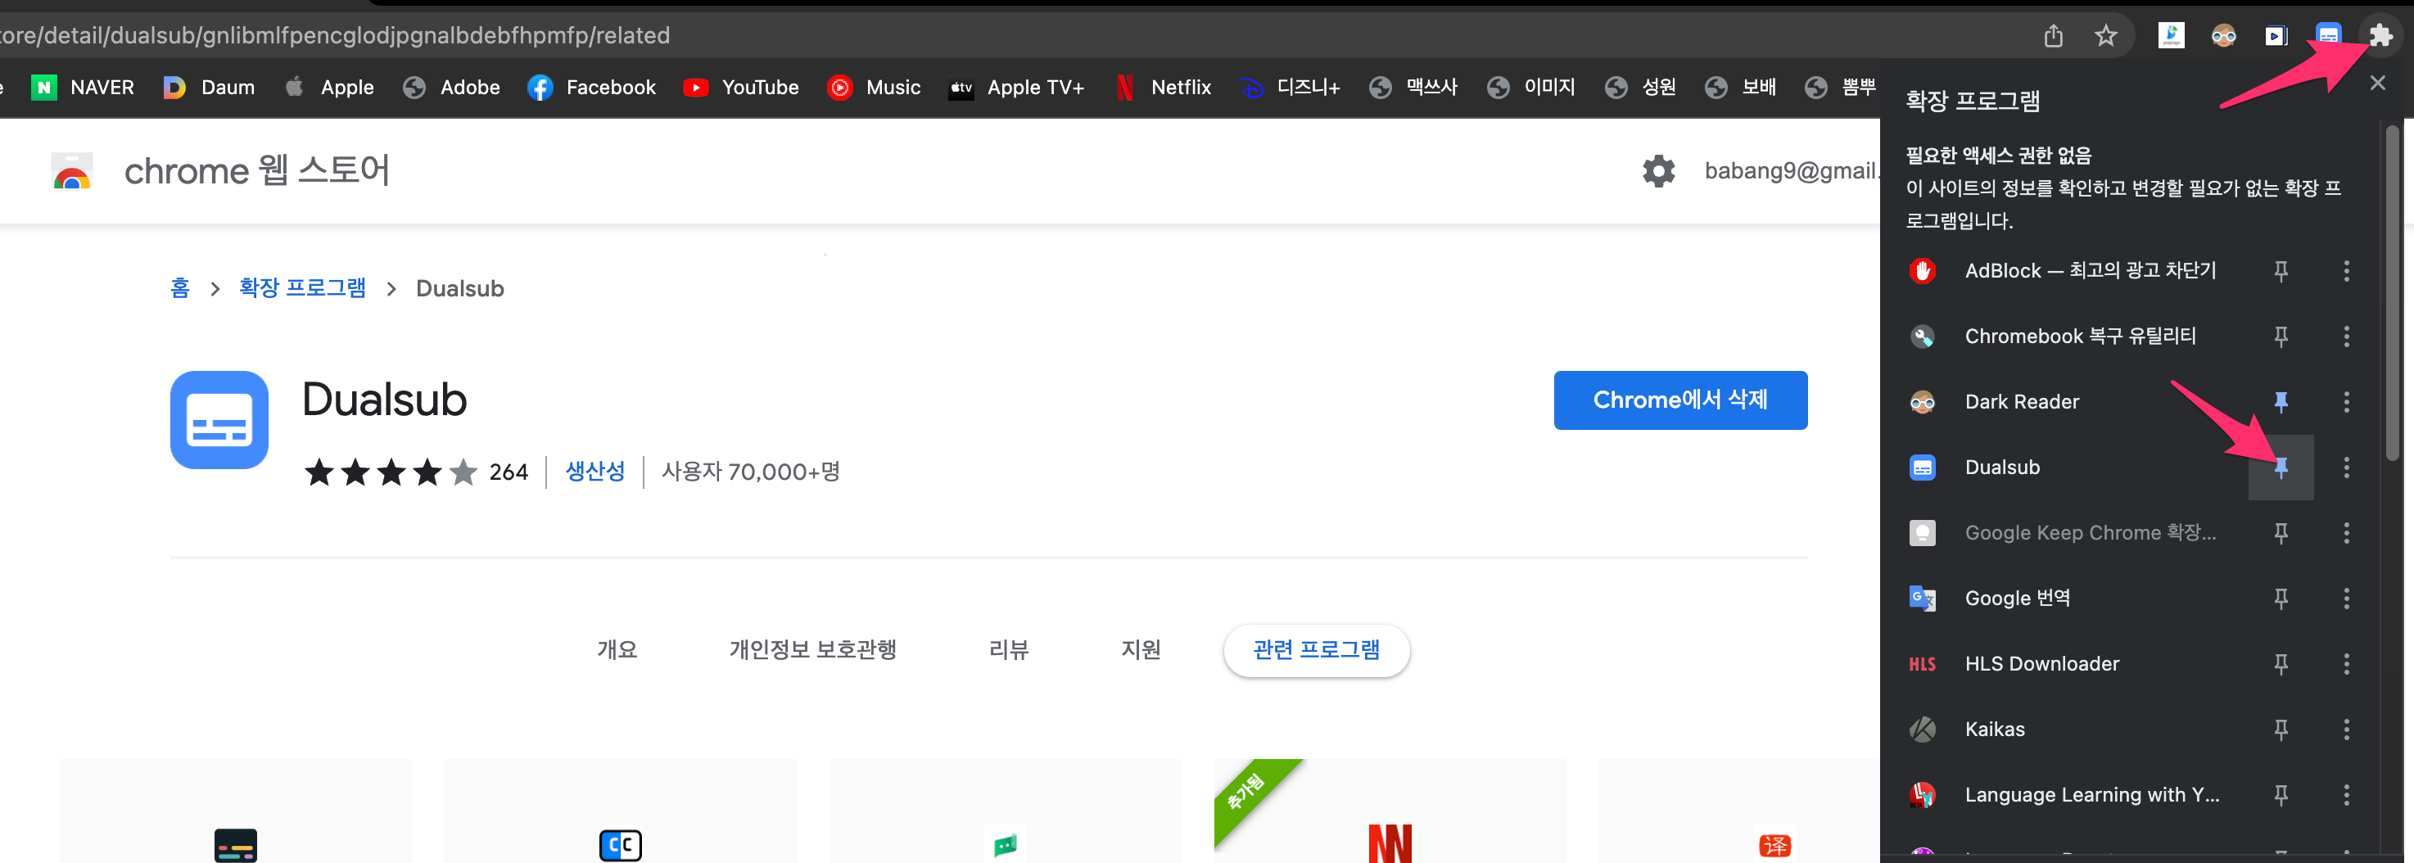Open the 보배 bookmark
2414x863 pixels.
pos(1741,87)
